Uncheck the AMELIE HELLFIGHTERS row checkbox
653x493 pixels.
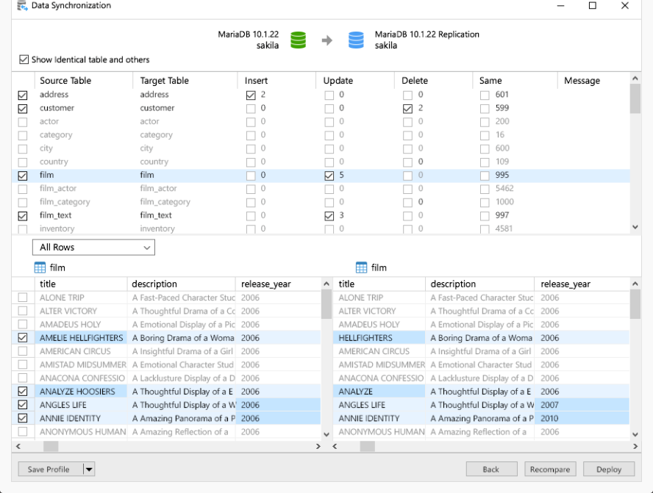point(23,338)
